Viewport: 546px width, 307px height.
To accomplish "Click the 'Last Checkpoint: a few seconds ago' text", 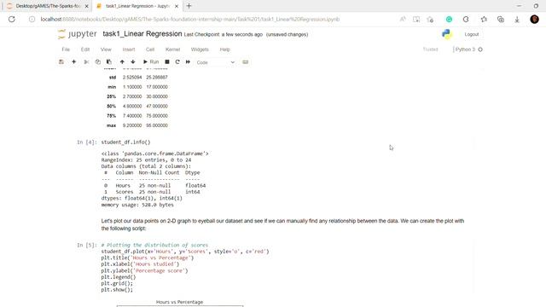I will click(x=224, y=34).
